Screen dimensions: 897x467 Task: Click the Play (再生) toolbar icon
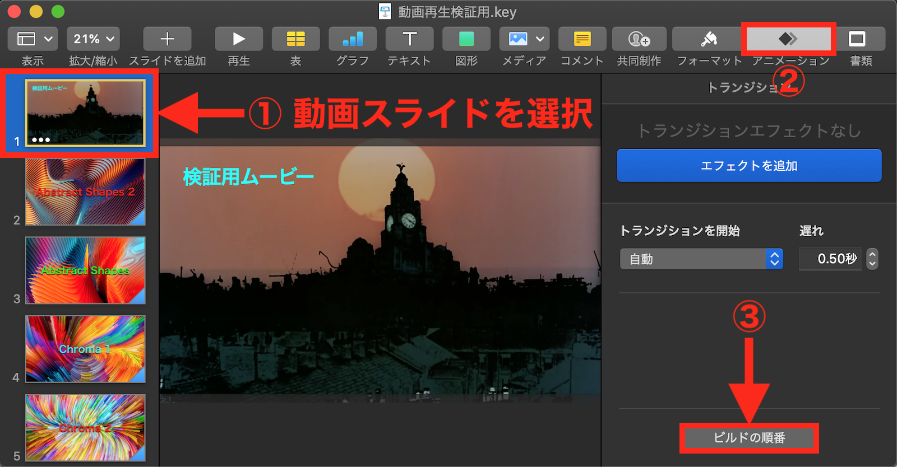(239, 39)
